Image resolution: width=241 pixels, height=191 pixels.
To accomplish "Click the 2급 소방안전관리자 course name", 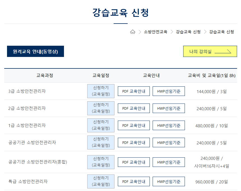I will pos(27,108).
